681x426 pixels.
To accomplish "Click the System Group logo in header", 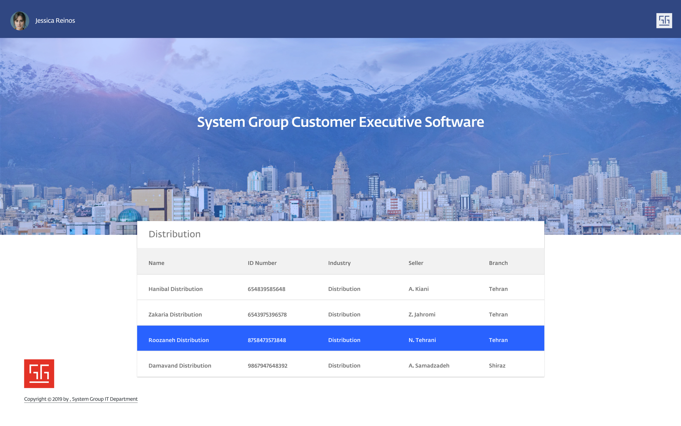I will pos(664,20).
